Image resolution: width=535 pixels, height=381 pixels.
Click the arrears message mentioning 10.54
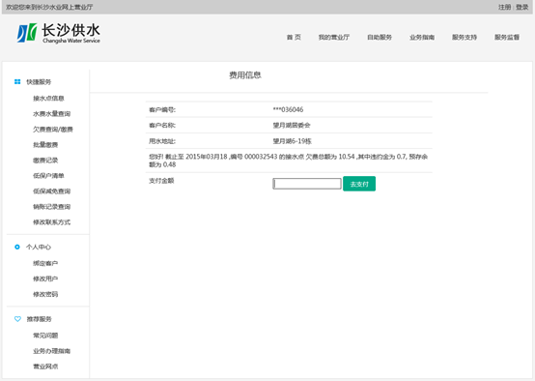click(x=289, y=161)
